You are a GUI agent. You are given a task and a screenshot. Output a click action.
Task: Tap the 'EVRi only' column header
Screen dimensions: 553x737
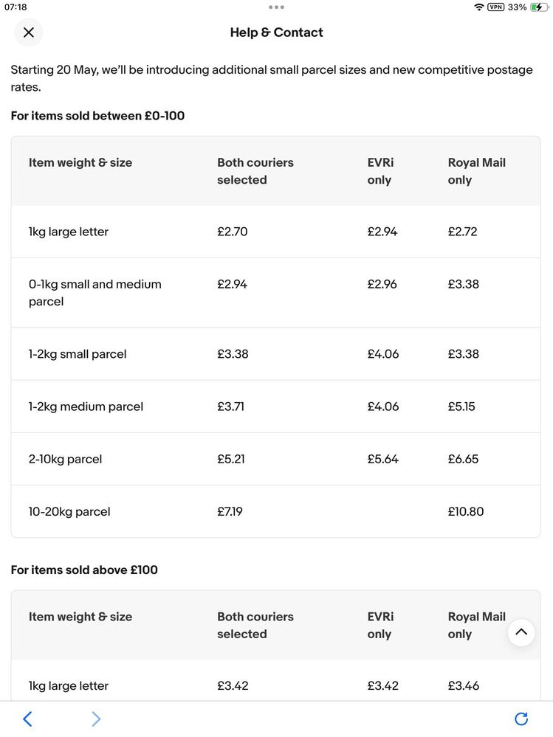coord(381,171)
